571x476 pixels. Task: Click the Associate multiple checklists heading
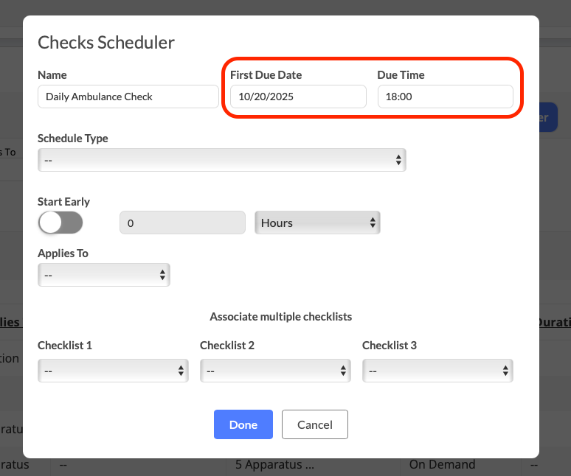click(x=280, y=317)
